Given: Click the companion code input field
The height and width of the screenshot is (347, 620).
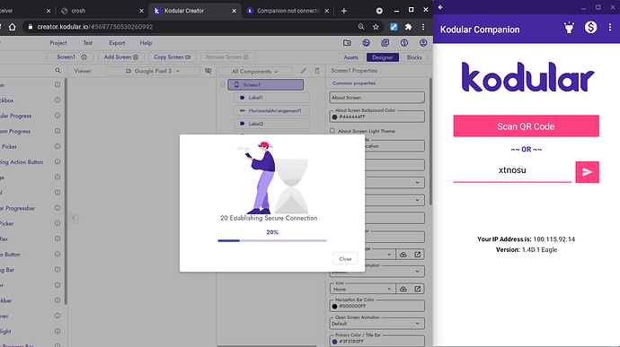Looking at the screenshot, I should (512, 170).
